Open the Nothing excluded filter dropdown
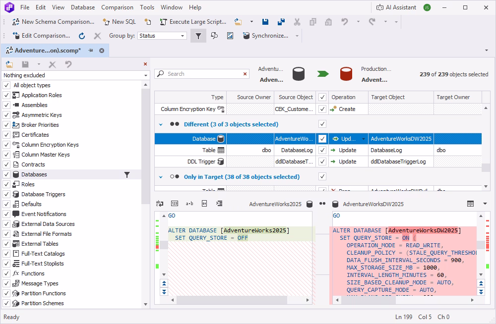 (x=75, y=75)
